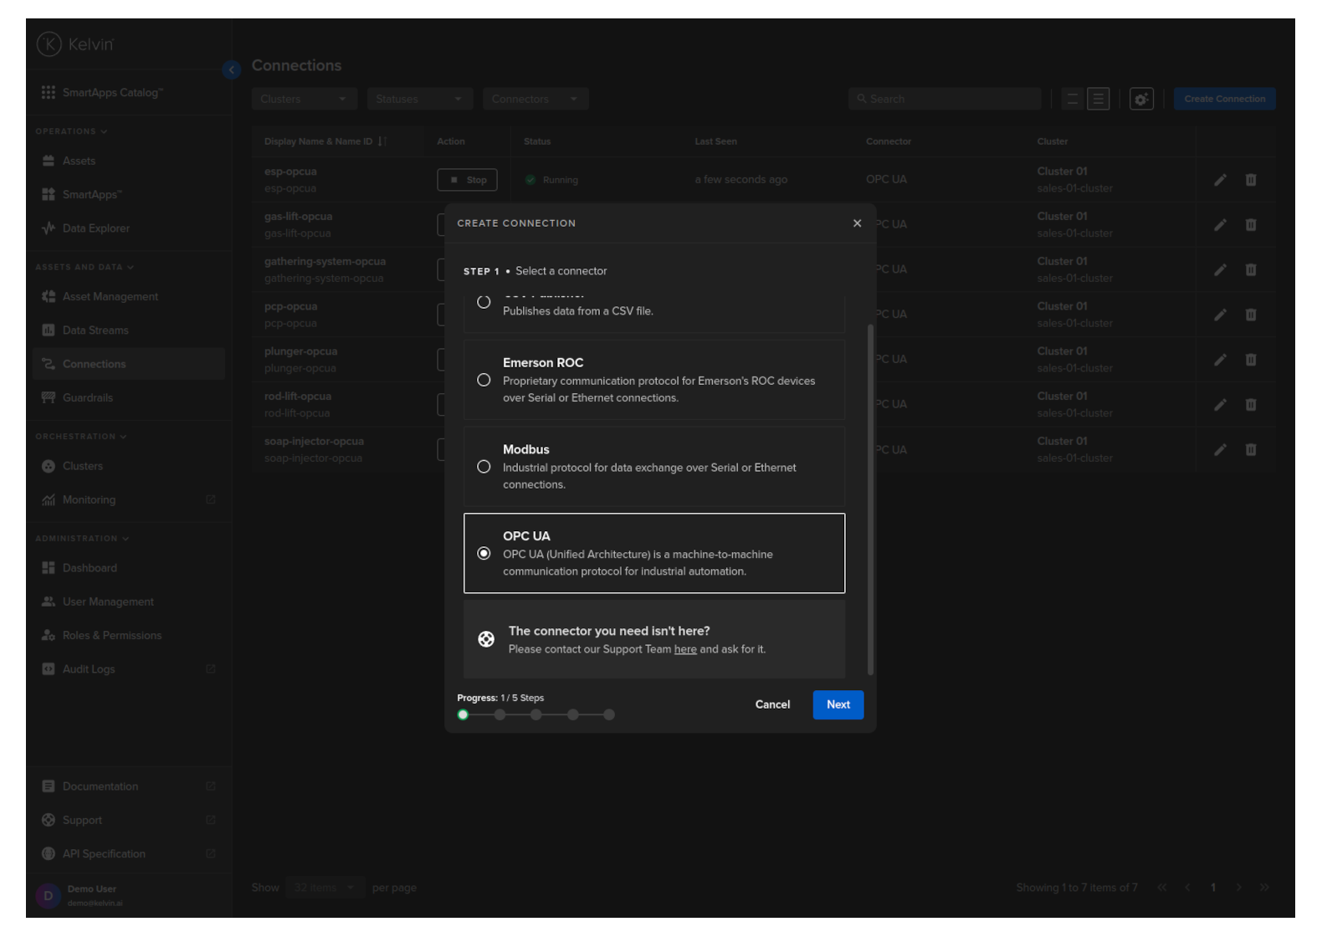Image resolution: width=1322 pixels, height=937 pixels.
Task: Click the Search input field
Action: (945, 99)
